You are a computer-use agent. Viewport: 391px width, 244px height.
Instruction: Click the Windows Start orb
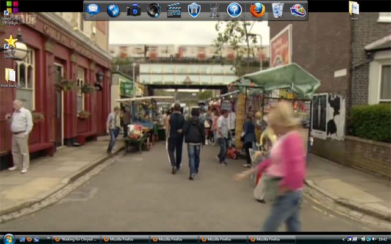click(x=8, y=239)
